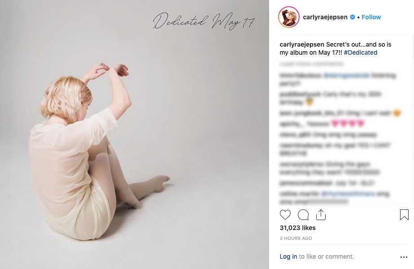Click the comments panel scrollbar

(413, 48)
